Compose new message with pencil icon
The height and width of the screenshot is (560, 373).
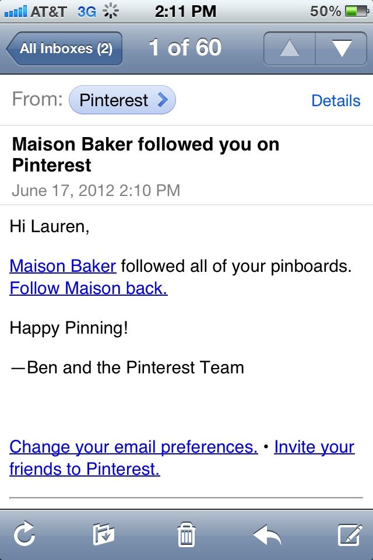[x=350, y=534]
